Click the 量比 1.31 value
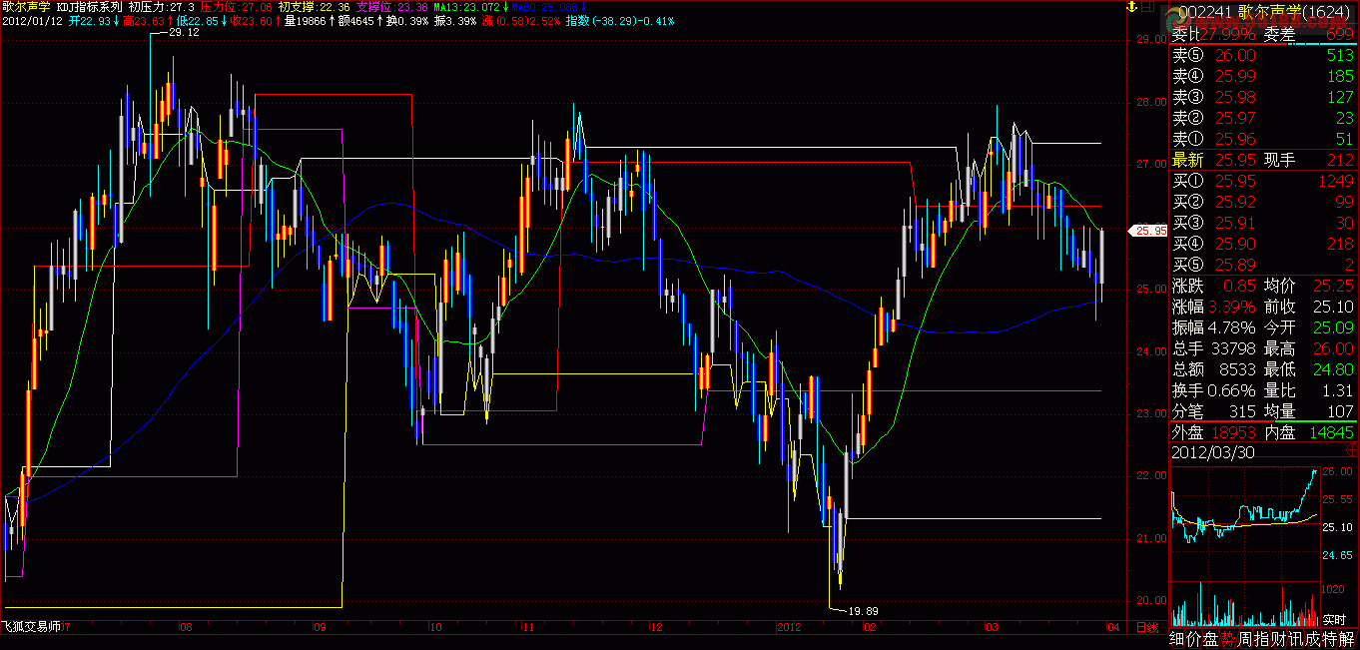1360x650 pixels. click(x=1338, y=390)
